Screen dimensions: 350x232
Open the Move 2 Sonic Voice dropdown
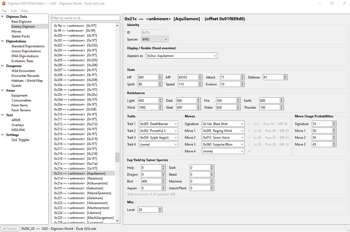pyautogui.click(x=223, y=138)
